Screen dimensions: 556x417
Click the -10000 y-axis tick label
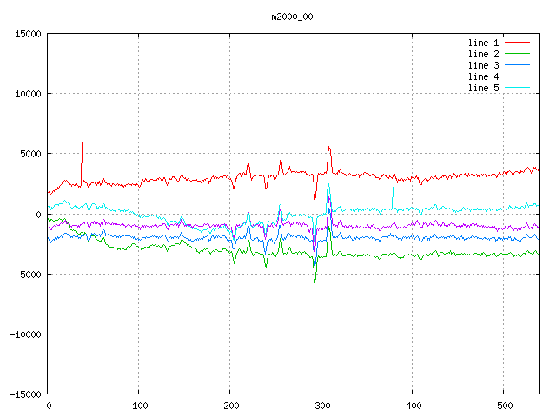pyautogui.click(x=25, y=334)
